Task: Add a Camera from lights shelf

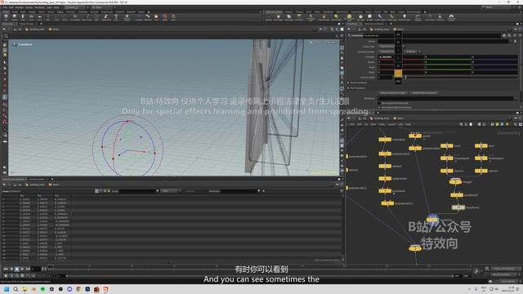Action: (x=269, y=17)
